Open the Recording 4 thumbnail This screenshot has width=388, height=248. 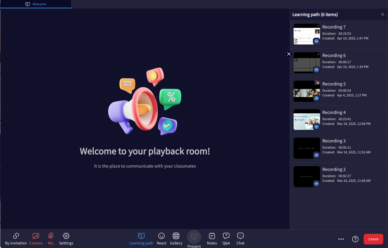click(307, 120)
